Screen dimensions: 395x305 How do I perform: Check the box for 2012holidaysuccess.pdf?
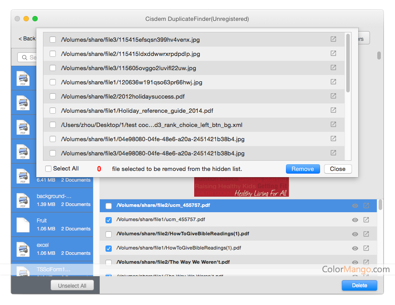click(53, 96)
